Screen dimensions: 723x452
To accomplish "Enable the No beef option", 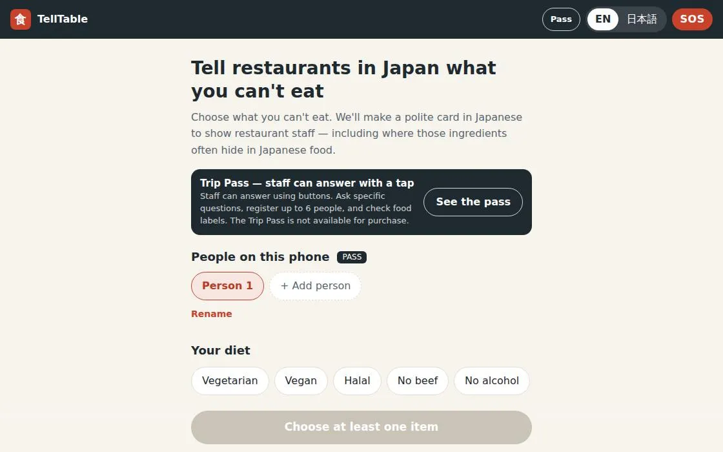I will (417, 381).
